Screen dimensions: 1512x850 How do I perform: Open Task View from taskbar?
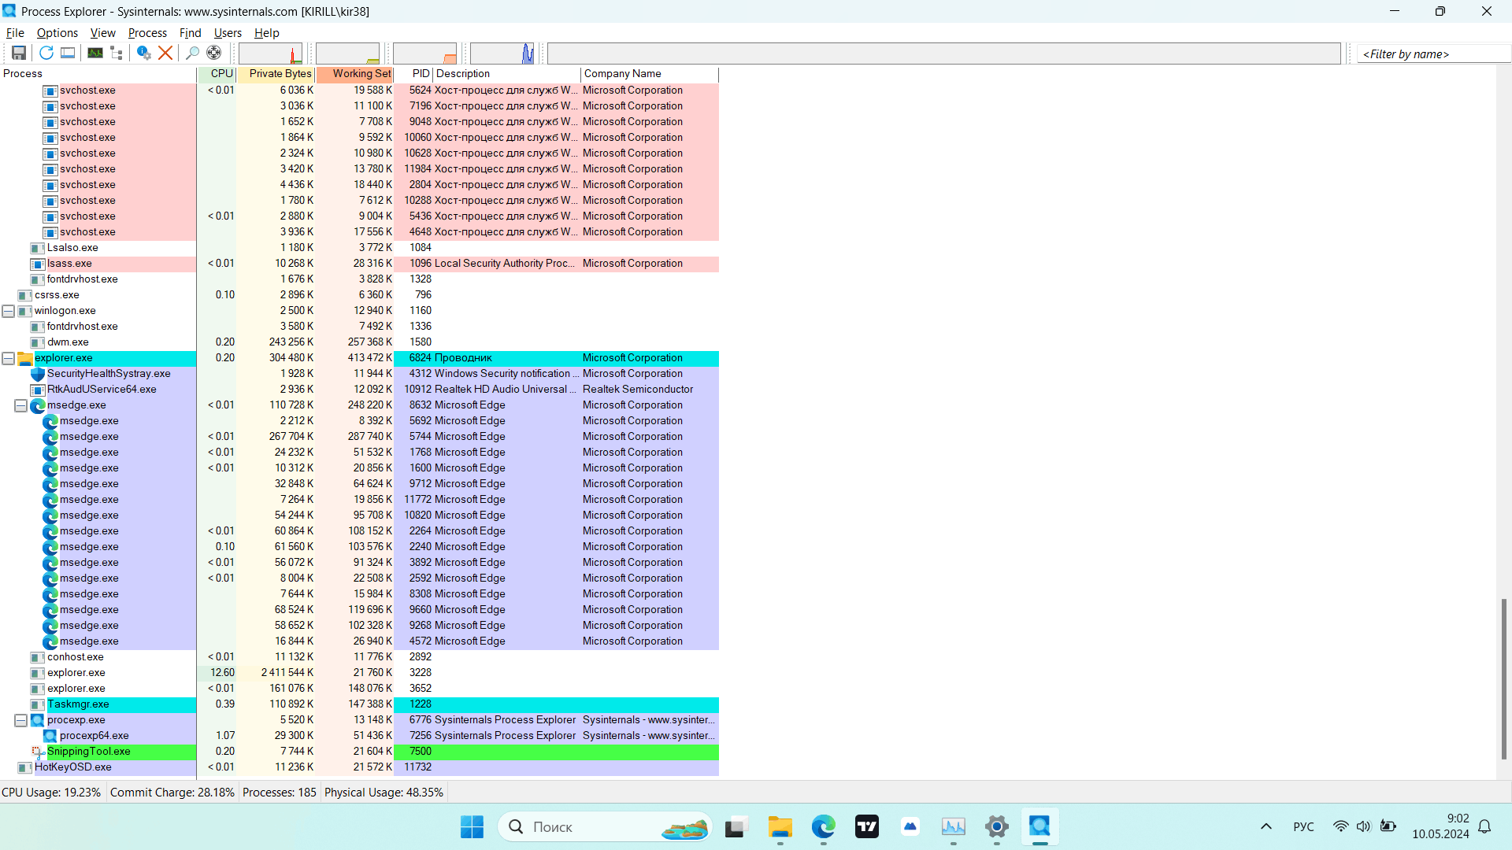pyautogui.click(x=736, y=827)
